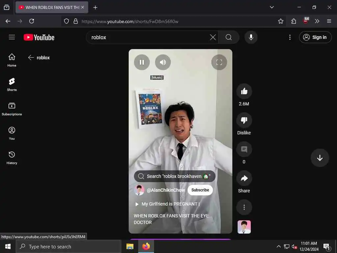Show hidden system tray icons
Viewport: 337px width, 253px height.
[278, 246]
